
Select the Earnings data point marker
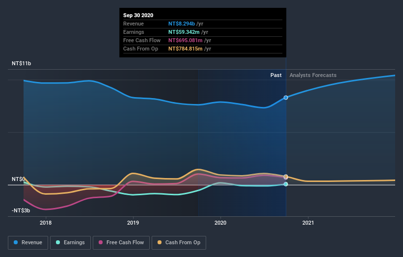pyautogui.click(x=286, y=184)
